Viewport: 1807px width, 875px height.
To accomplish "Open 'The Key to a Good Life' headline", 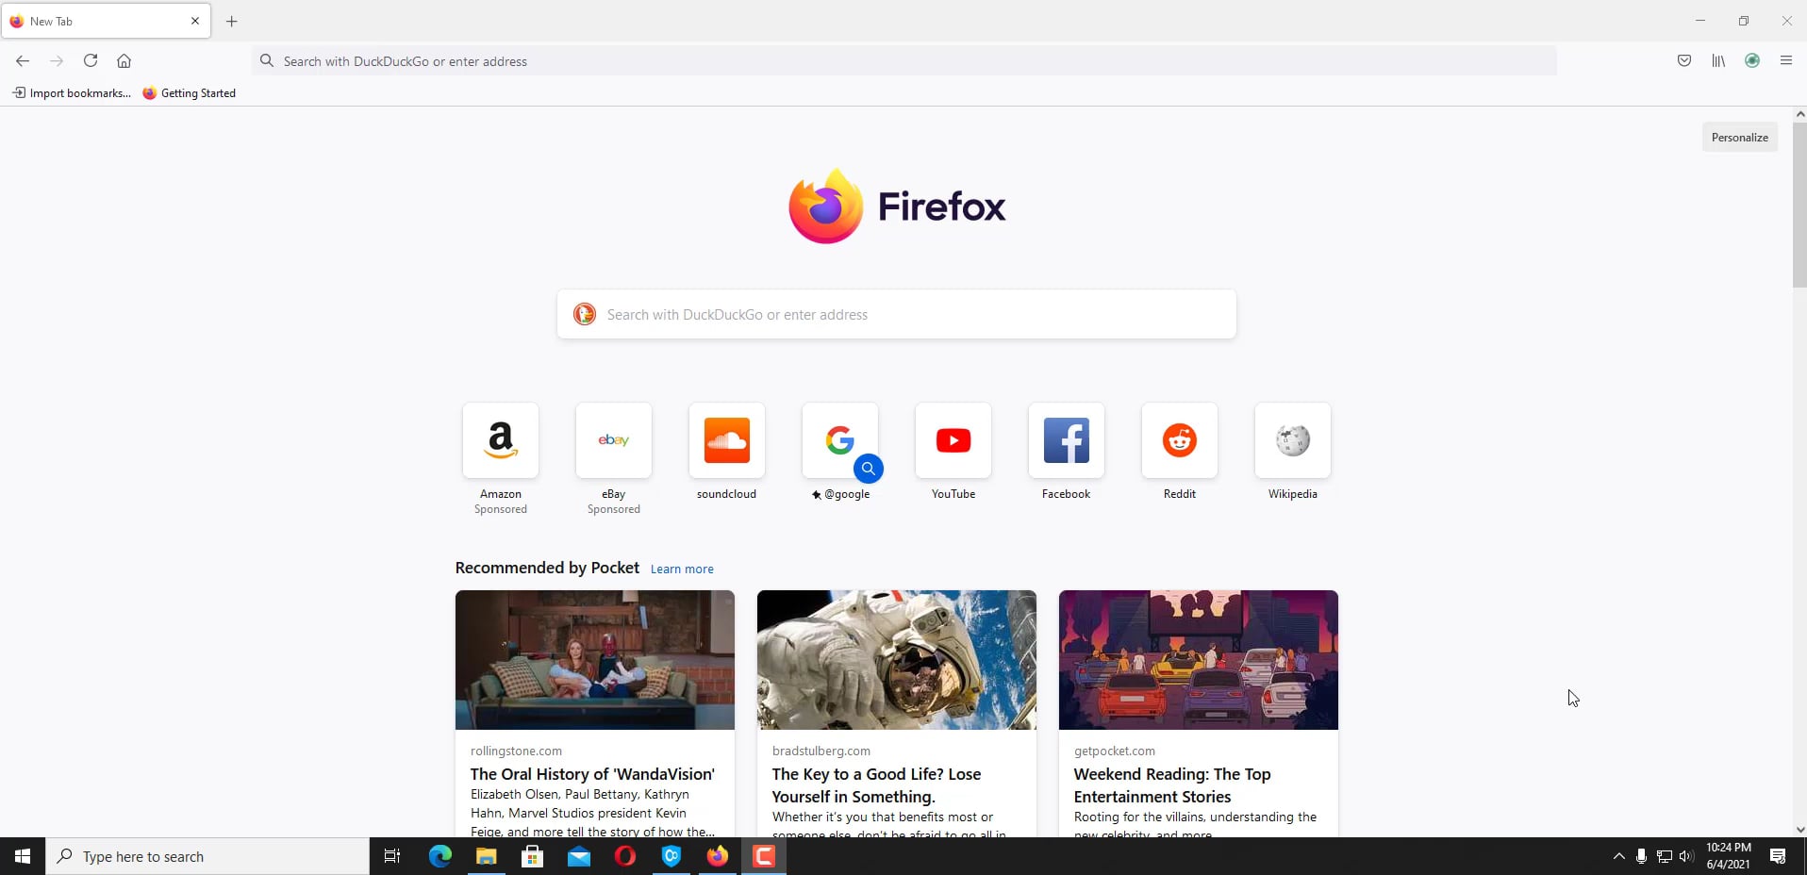I will tap(877, 785).
